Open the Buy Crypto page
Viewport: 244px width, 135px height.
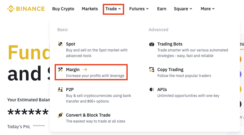pos(63,9)
